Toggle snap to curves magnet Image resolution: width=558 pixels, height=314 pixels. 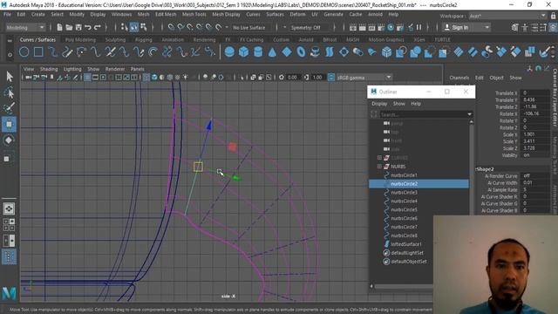click(180, 27)
